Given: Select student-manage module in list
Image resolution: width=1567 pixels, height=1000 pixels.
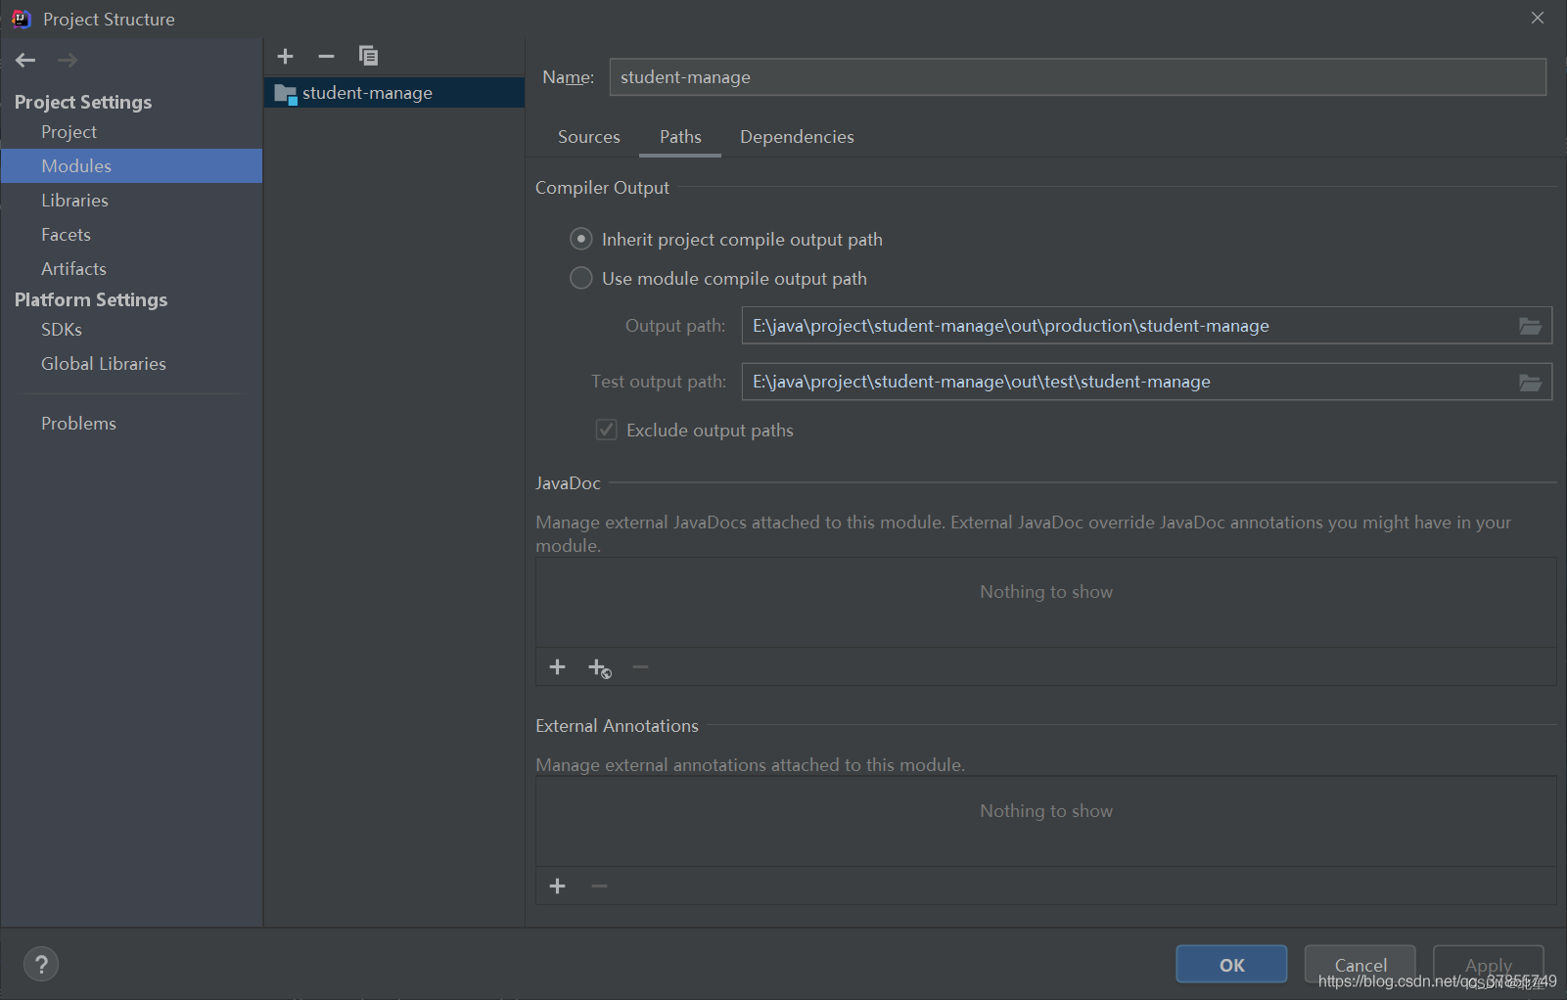Looking at the screenshot, I should [x=394, y=93].
